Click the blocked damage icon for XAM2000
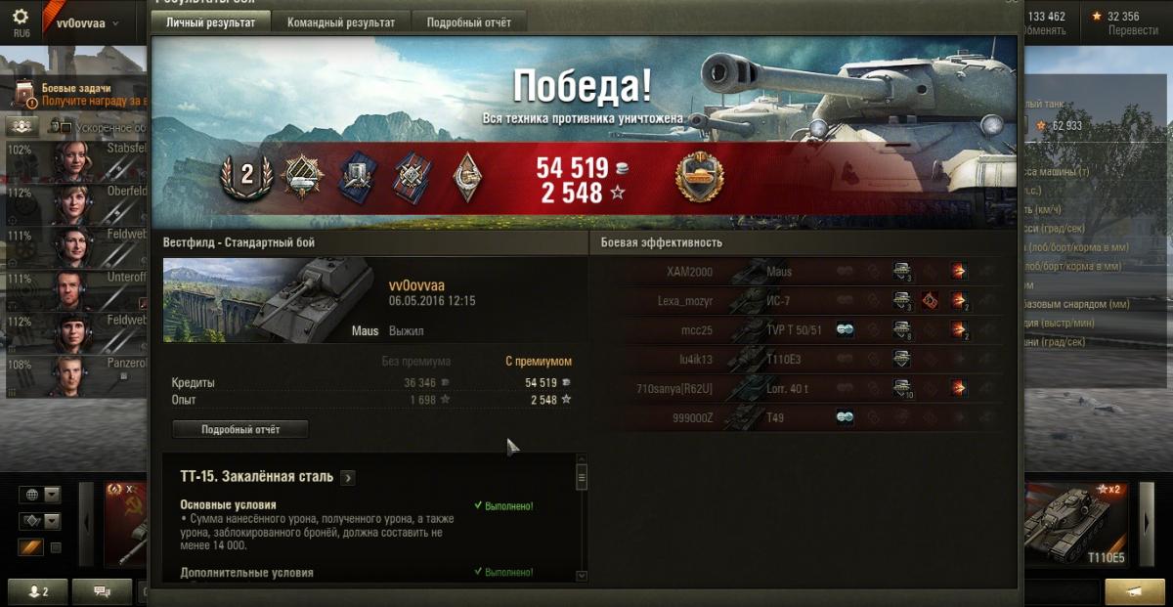This screenshot has width=1173, height=607. pyautogui.click(x=902, y=272)
